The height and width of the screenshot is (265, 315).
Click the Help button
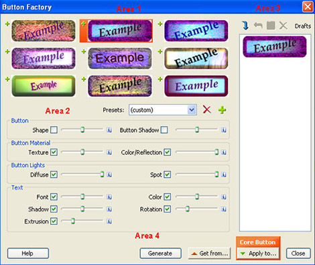[x=28, y=254]
